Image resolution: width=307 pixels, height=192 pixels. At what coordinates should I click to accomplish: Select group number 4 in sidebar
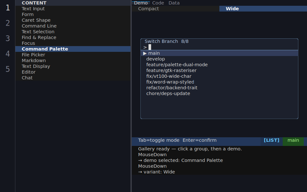click(8, 54)
